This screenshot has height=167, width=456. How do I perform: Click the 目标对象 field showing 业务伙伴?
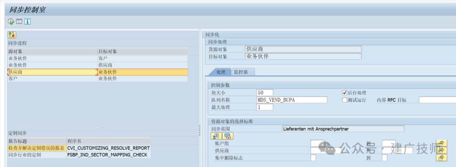pyautogui.click(x=303, y=56)
